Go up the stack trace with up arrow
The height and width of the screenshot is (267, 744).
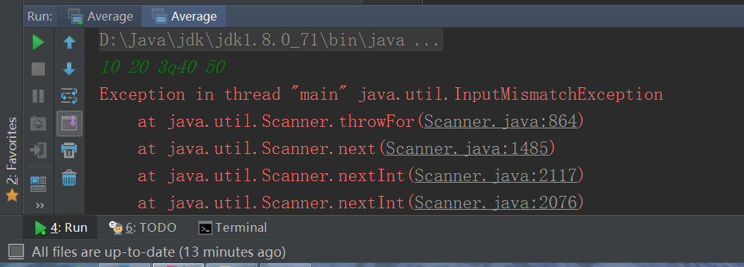coord(69,43)
